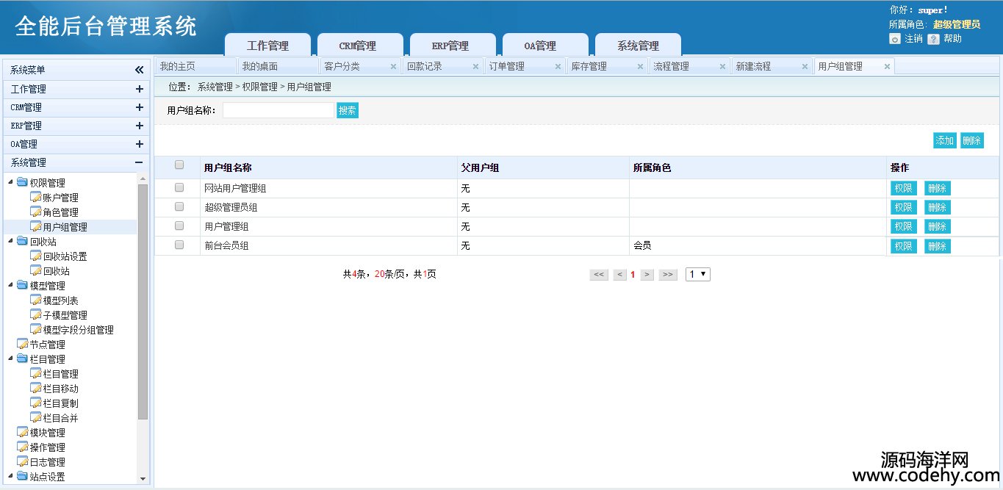Click 权限管理 in the breadcrumb
Viewport: 1003px width, 490px height.
coord(260,87)
